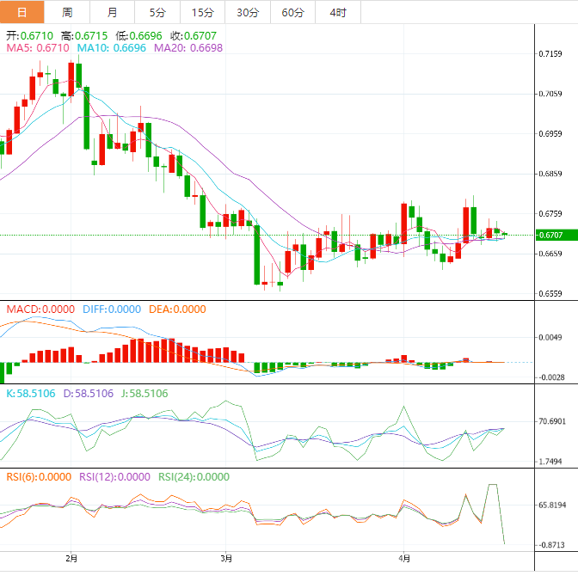
Task: Choose the 30分 interval tab
Action: (247, 12)
